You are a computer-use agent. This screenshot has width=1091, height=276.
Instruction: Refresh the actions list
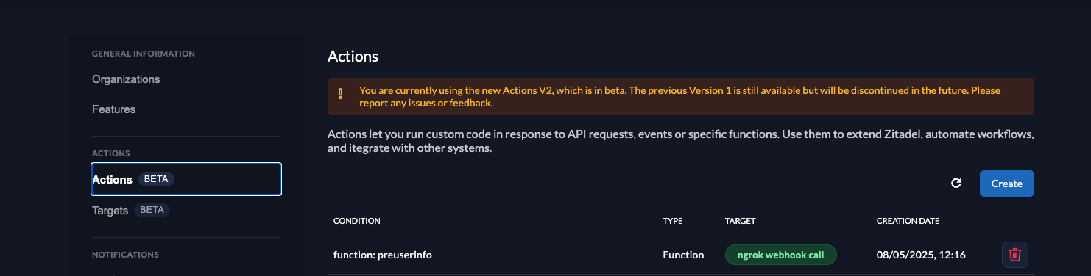tap(956, 184)
